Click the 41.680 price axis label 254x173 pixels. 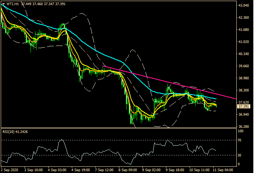pyautogui.click(x=243, y=30)
